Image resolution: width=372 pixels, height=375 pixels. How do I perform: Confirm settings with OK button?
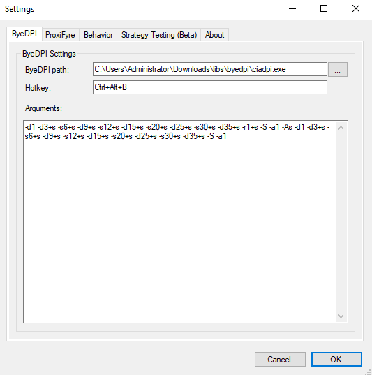336,359
